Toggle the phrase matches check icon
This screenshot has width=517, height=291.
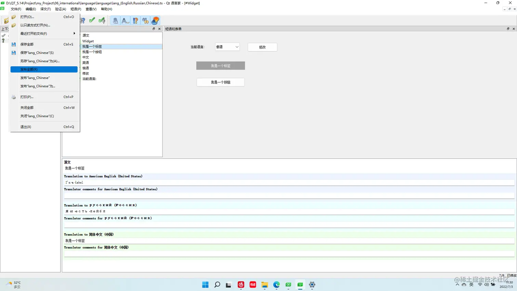click(145, 21)
